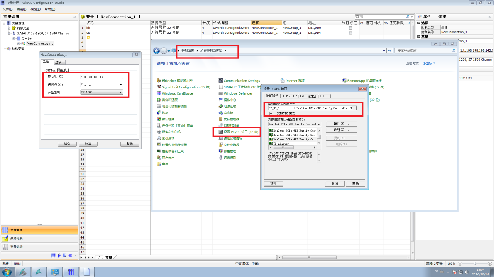Select NewConnection_1 in the tag tree
This screenshot has width=494, height=277.
pyautogui.click(x=40, y=43)
